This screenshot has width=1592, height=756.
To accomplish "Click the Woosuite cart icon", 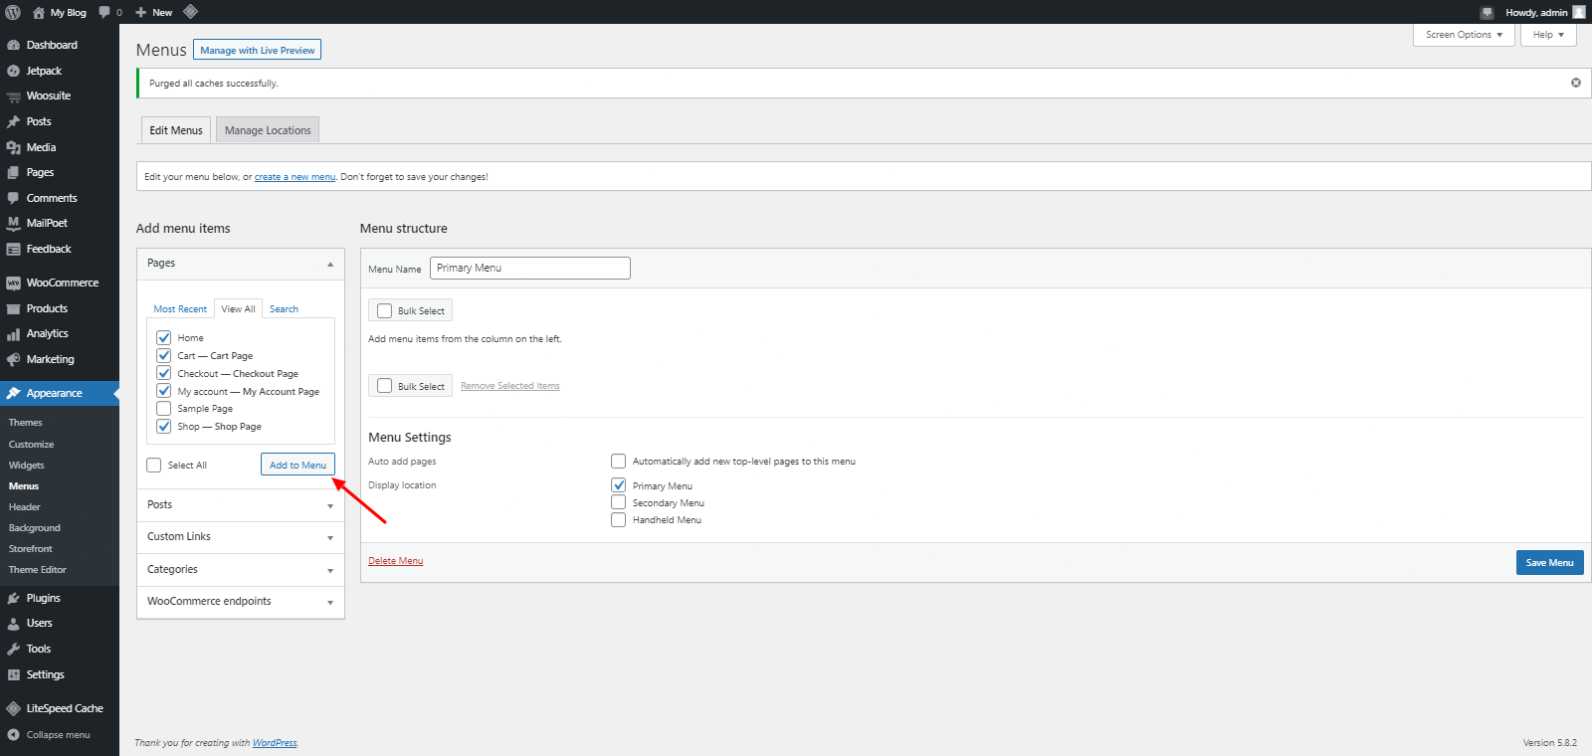I will tap(13, 96).
